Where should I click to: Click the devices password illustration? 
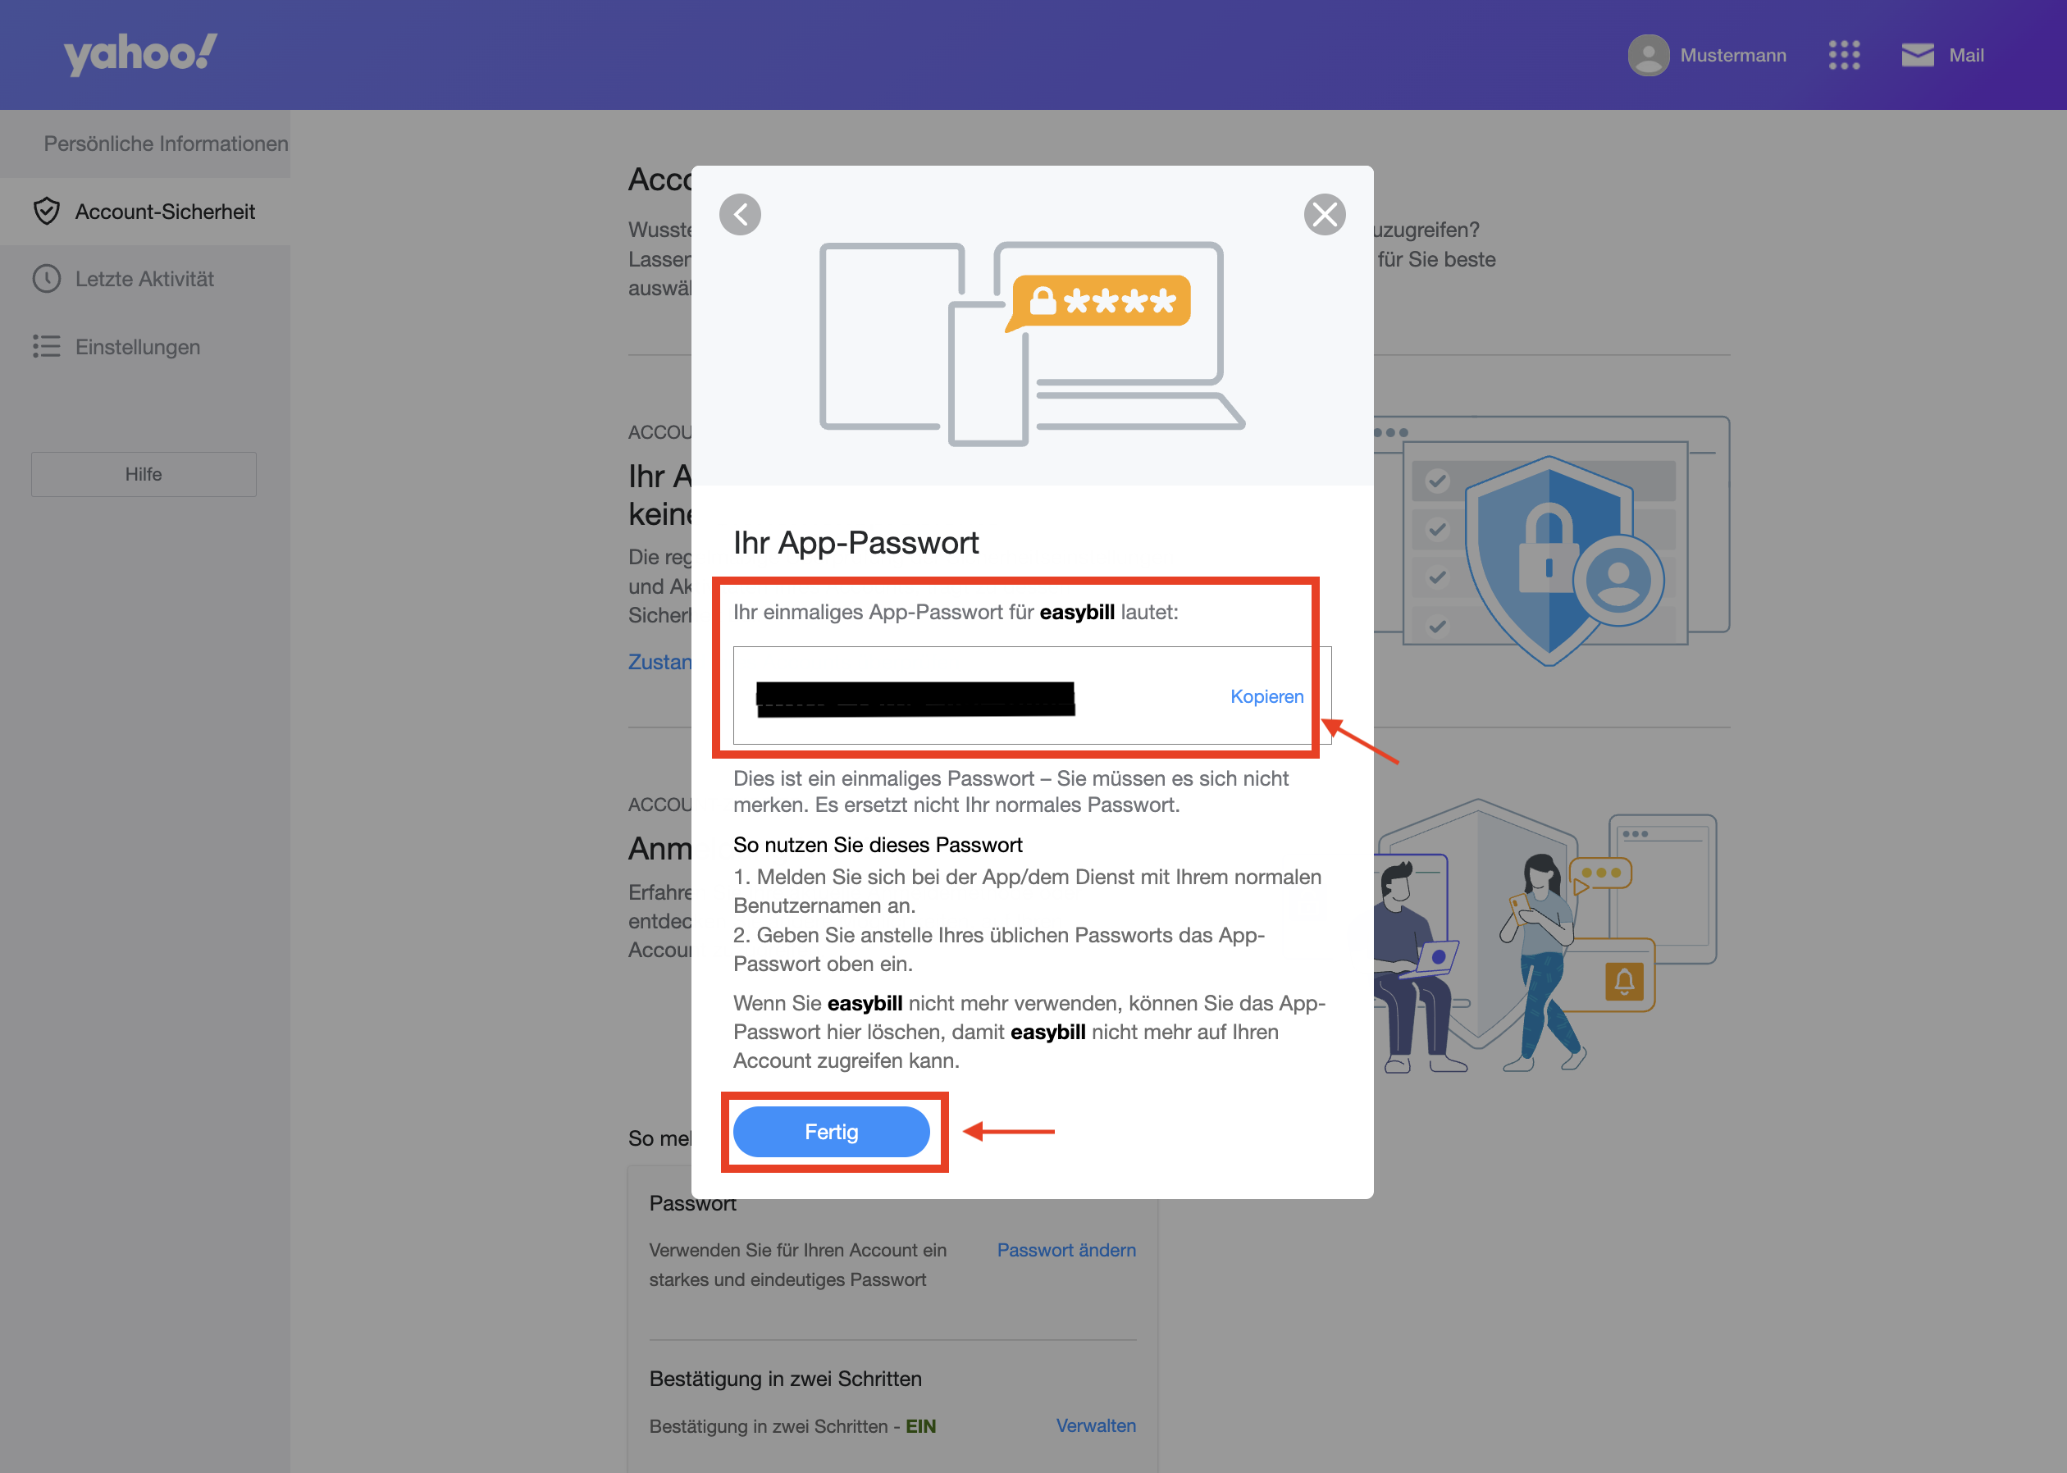point(1032,344)
